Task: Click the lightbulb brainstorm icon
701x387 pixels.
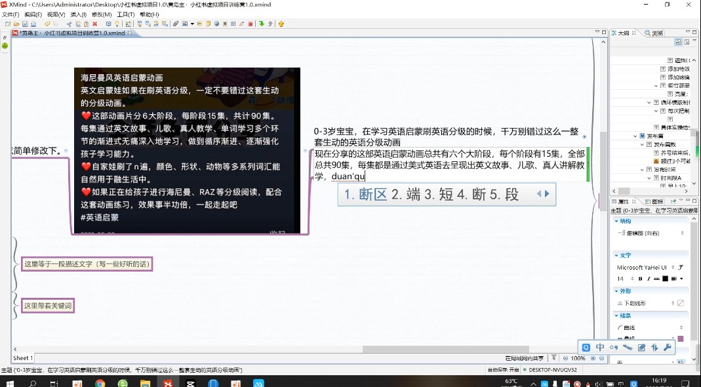Action: tap(117, 24)
